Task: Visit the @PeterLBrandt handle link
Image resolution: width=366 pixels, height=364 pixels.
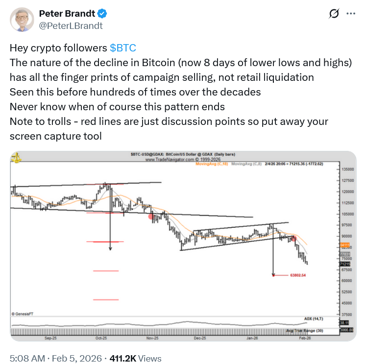Action: [71, 25]
